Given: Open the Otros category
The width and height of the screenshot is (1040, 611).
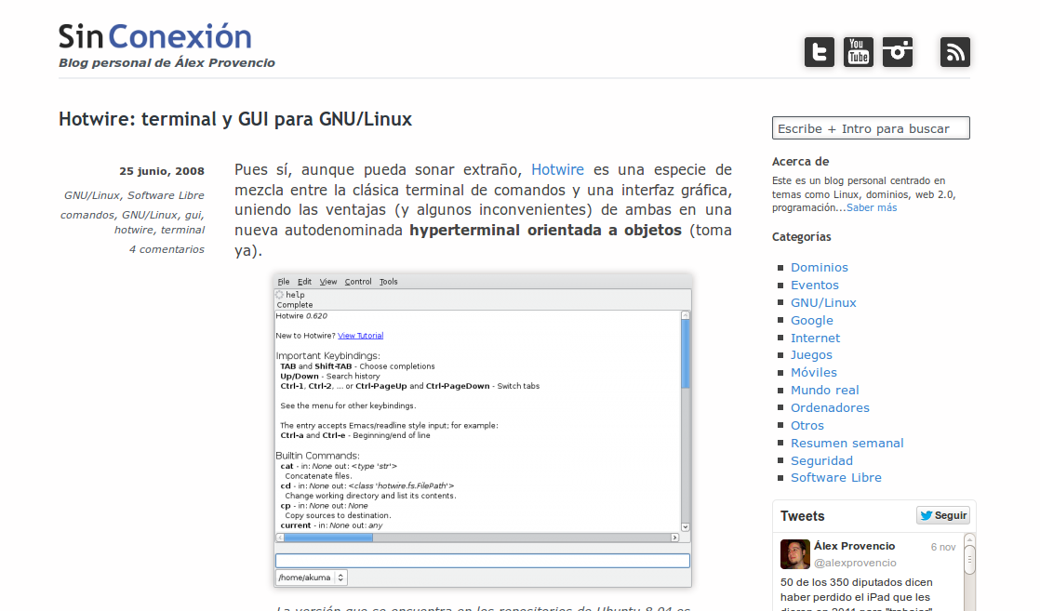Looking at the screenshot, I should click(807, 425).
